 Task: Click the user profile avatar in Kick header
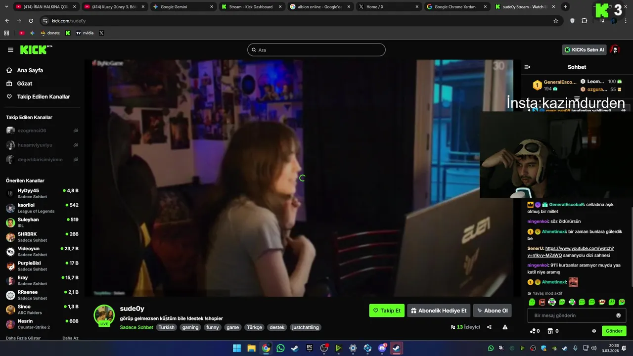[x=615, y=50]
